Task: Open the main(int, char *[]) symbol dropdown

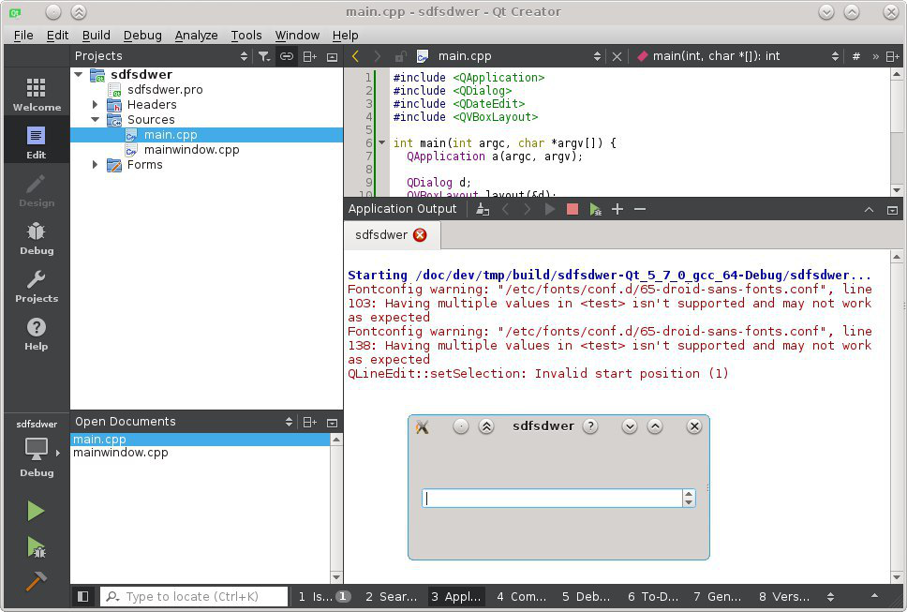Action: (835, 56)
